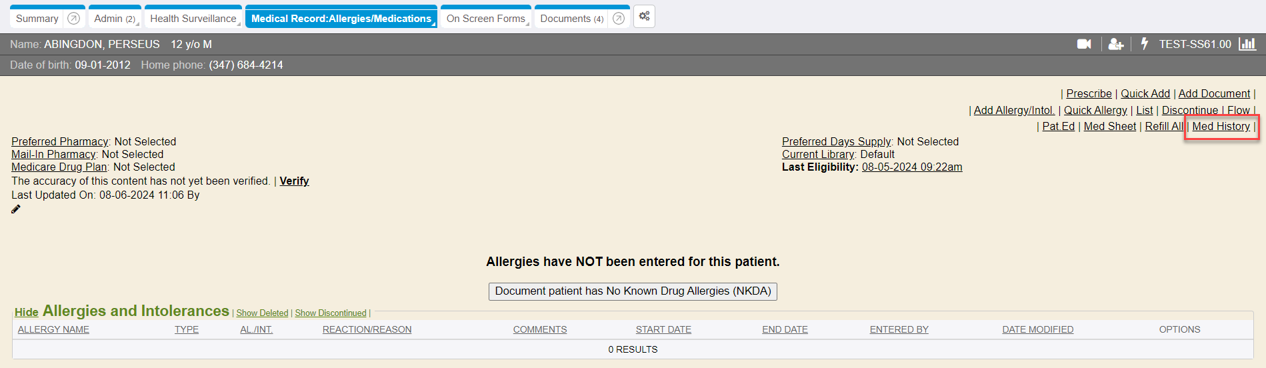
Task: Hide the Allergies and Intolerances section
Action: [26, 312]
